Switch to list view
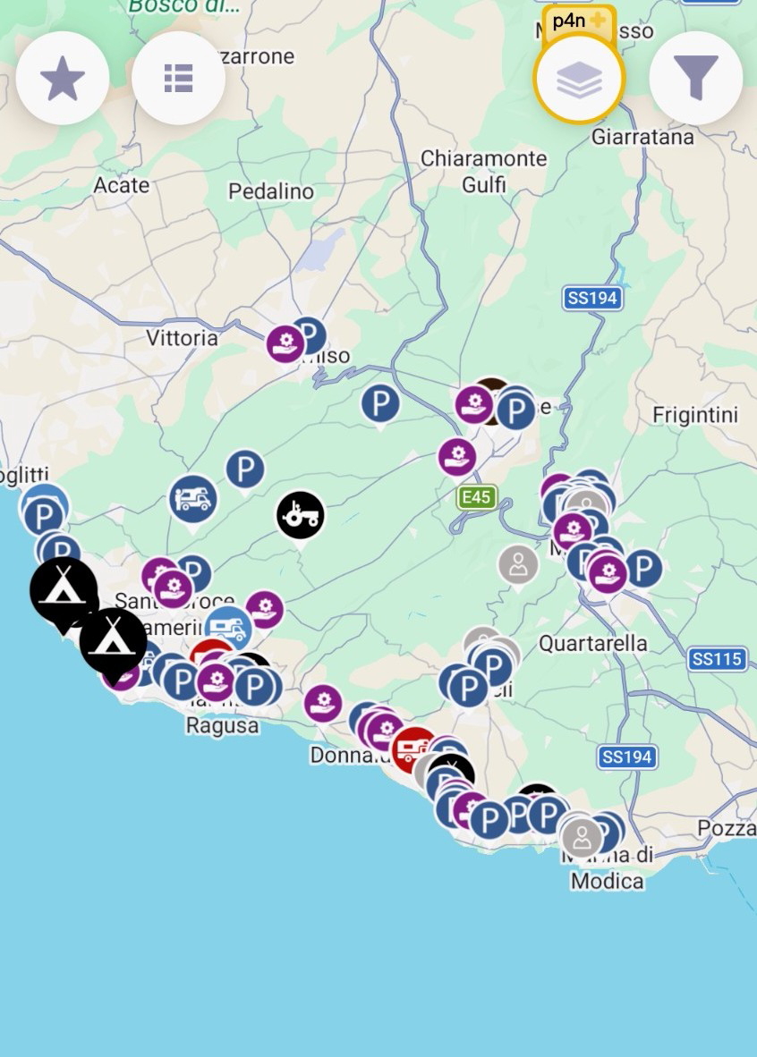Image resolution: width=757 pixels, height=1057 pixels. pyautogui.click(x=178, y=78)
